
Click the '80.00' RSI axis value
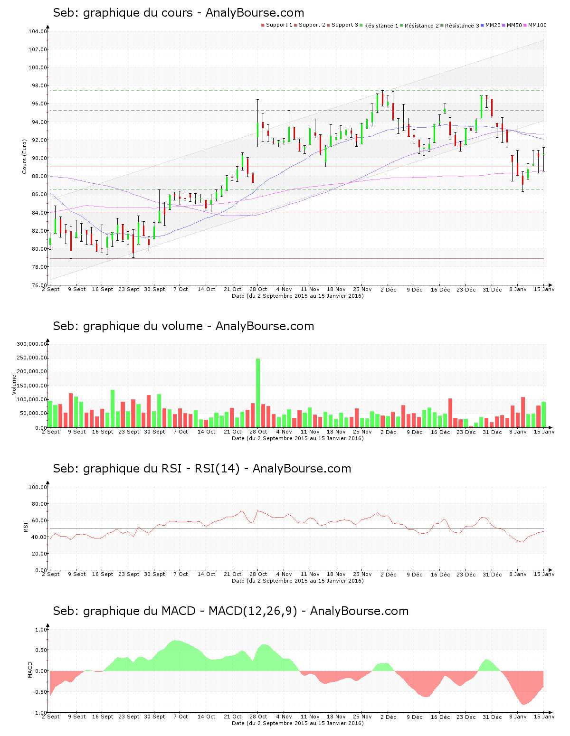click(x=39, y=504)
